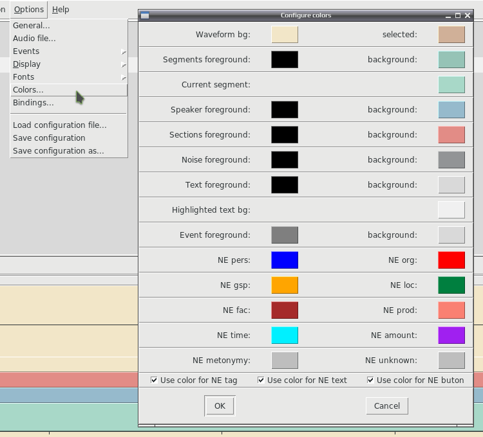Image resolution: width=483 pixels, height=437 pixels.
Task: Confirm colors with the OK button
Action: tap(220, 406)
